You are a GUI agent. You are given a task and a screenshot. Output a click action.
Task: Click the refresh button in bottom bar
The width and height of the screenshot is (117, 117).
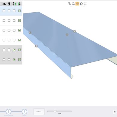pyautogui.click(x=115, y=112)
